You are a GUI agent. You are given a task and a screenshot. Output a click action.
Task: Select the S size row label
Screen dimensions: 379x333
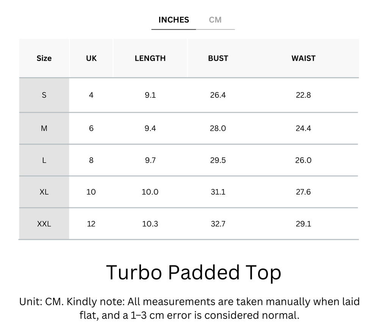click(44, 95)
